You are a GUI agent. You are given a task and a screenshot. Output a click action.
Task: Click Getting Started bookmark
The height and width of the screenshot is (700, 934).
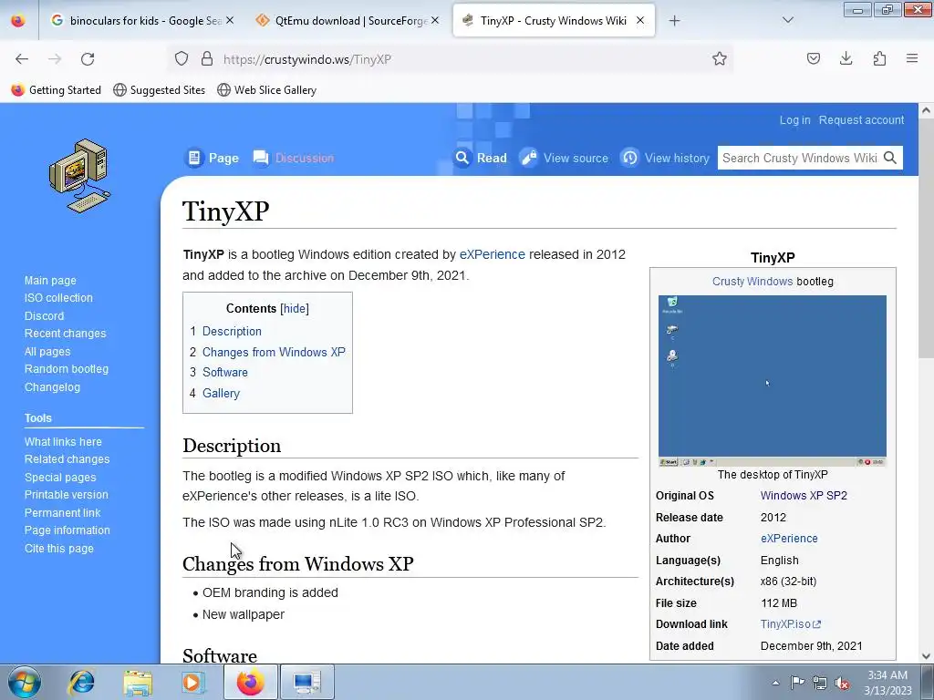coord(56,90)
